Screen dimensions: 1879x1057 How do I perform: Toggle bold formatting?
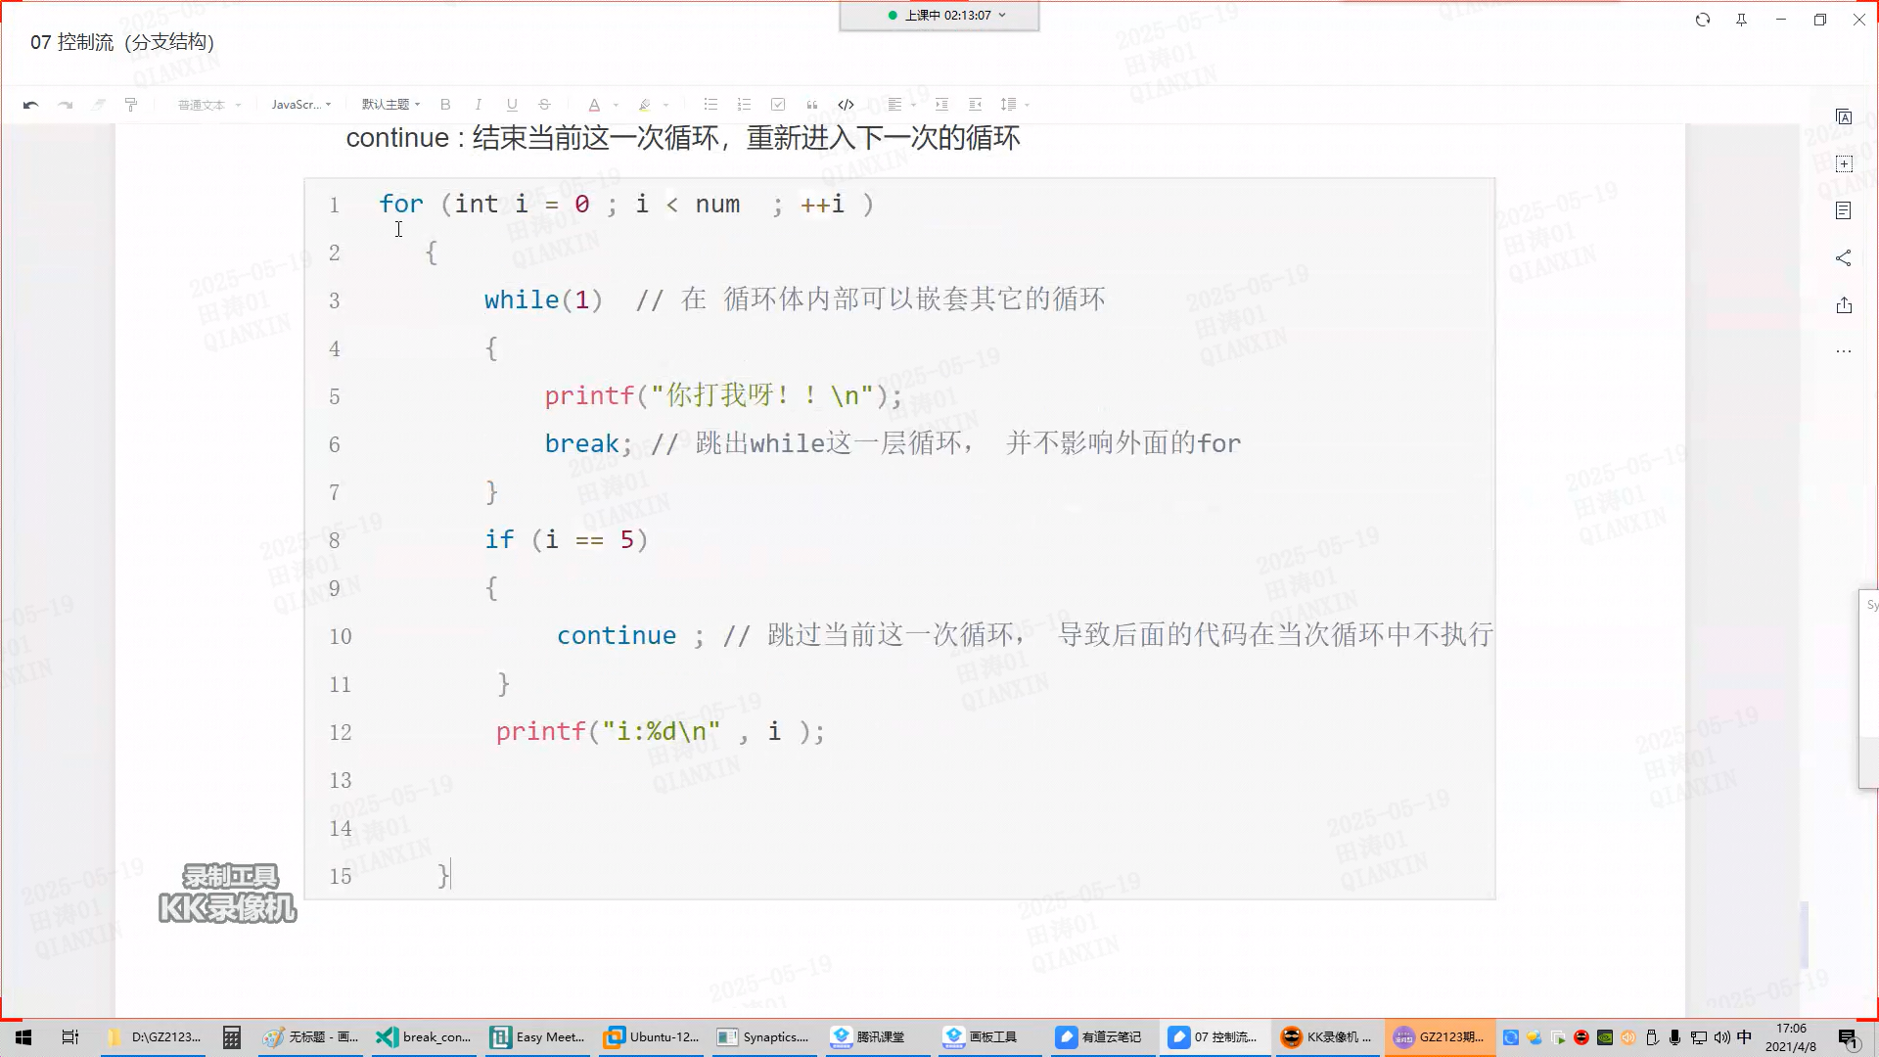coord(445,105)
